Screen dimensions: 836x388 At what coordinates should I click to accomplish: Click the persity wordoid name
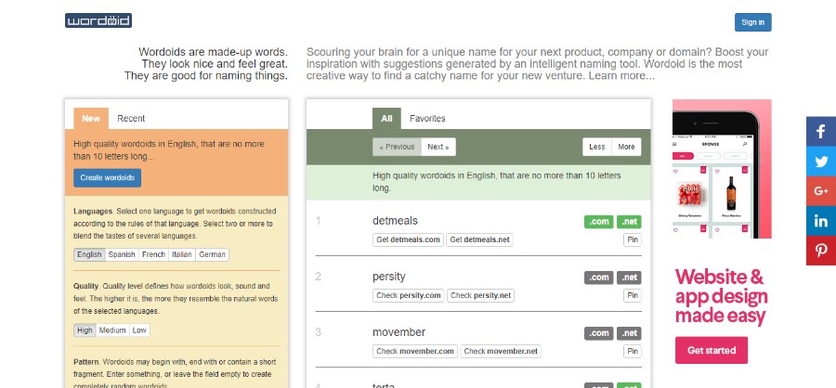pyautogui.click(x=389, y=277)
